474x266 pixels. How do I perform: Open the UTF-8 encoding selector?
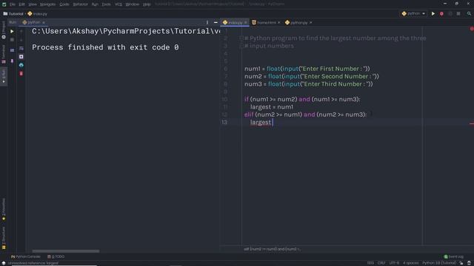(x=394, y=263)
